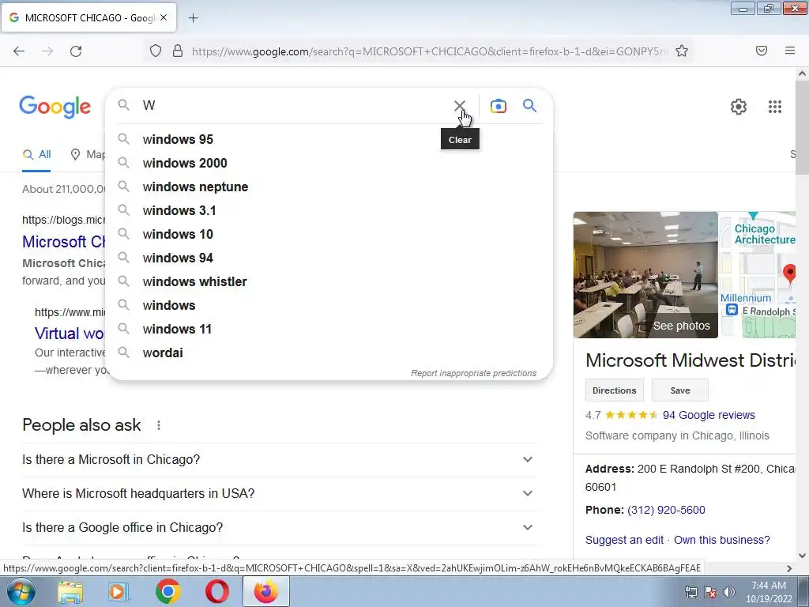This screenshot has width=809, height=607.
Task: Click Suggest an edit link
Action: pyautogui.click(x=624, y=540)
